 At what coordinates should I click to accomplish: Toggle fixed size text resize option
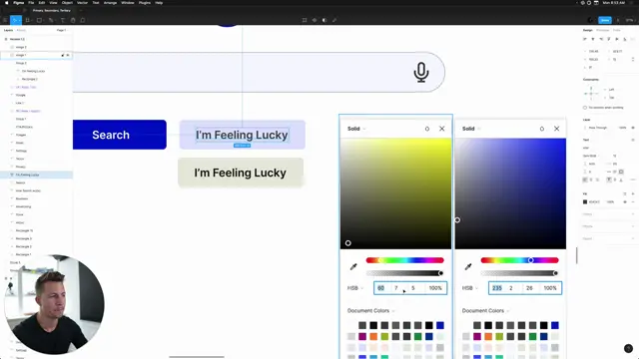coord(621,172)
